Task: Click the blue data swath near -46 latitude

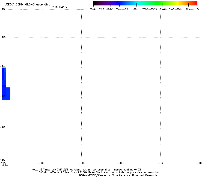Action: [x=6, y=94]
